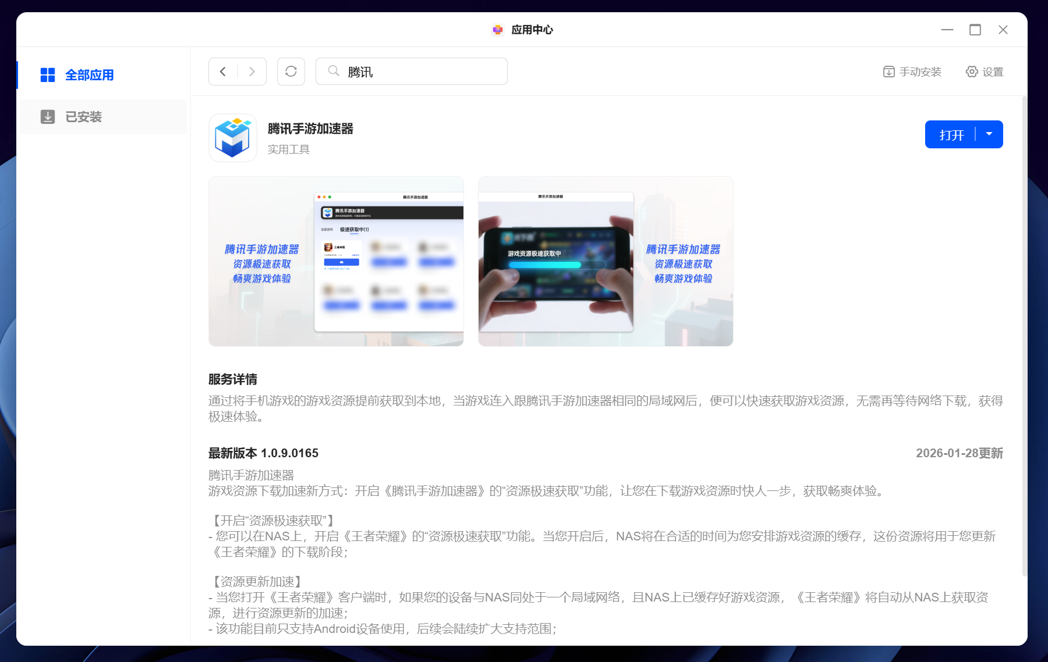Refresh the app store page
Viewport: 1048px width, 662px height.
pyautogui.click(x=291, y=71)
